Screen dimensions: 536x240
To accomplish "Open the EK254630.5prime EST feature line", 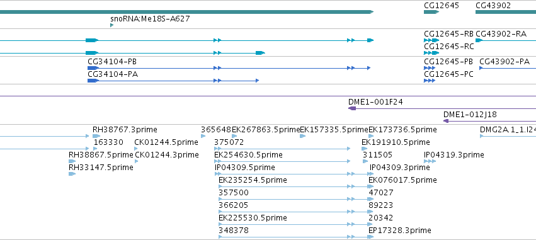I will point(282,161).
